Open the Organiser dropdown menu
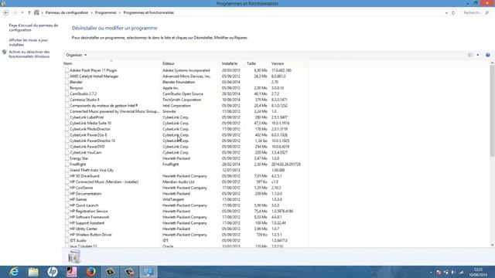 tap(76, 55)
